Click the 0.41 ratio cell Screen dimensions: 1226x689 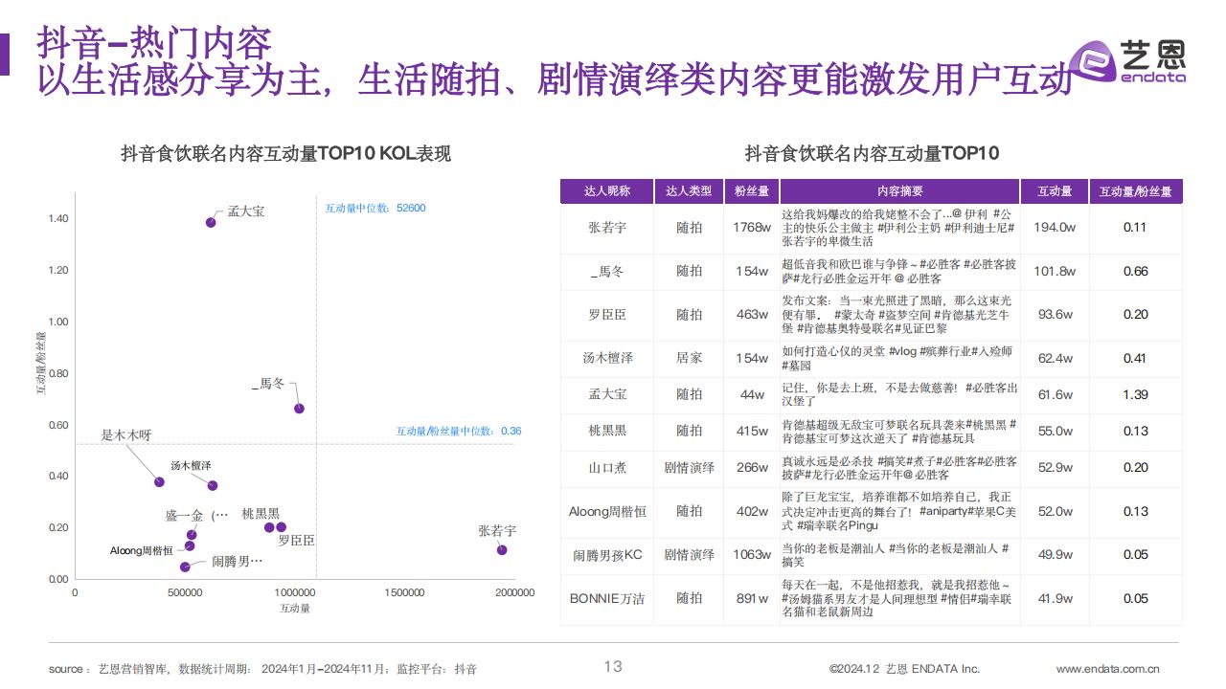point(1135,358)
